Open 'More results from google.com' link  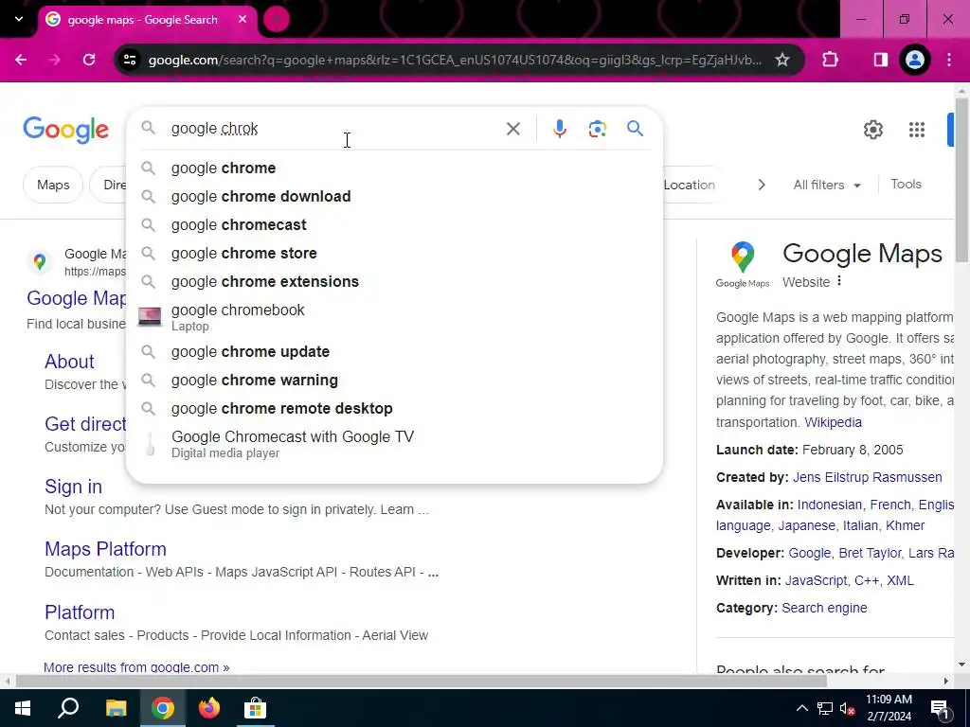pos(136,667)
